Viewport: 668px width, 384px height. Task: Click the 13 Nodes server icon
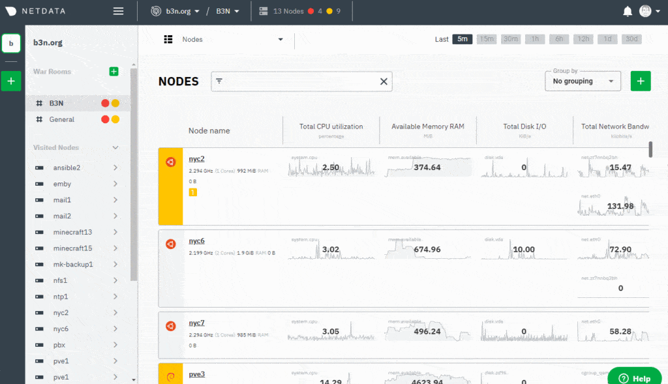point(264,11)
